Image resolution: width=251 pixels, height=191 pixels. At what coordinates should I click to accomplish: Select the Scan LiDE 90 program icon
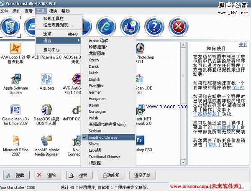pyautogui.click(x=140, y=79)
